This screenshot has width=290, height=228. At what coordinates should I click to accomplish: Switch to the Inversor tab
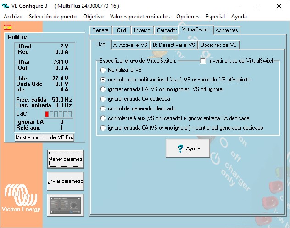point(143,30)
